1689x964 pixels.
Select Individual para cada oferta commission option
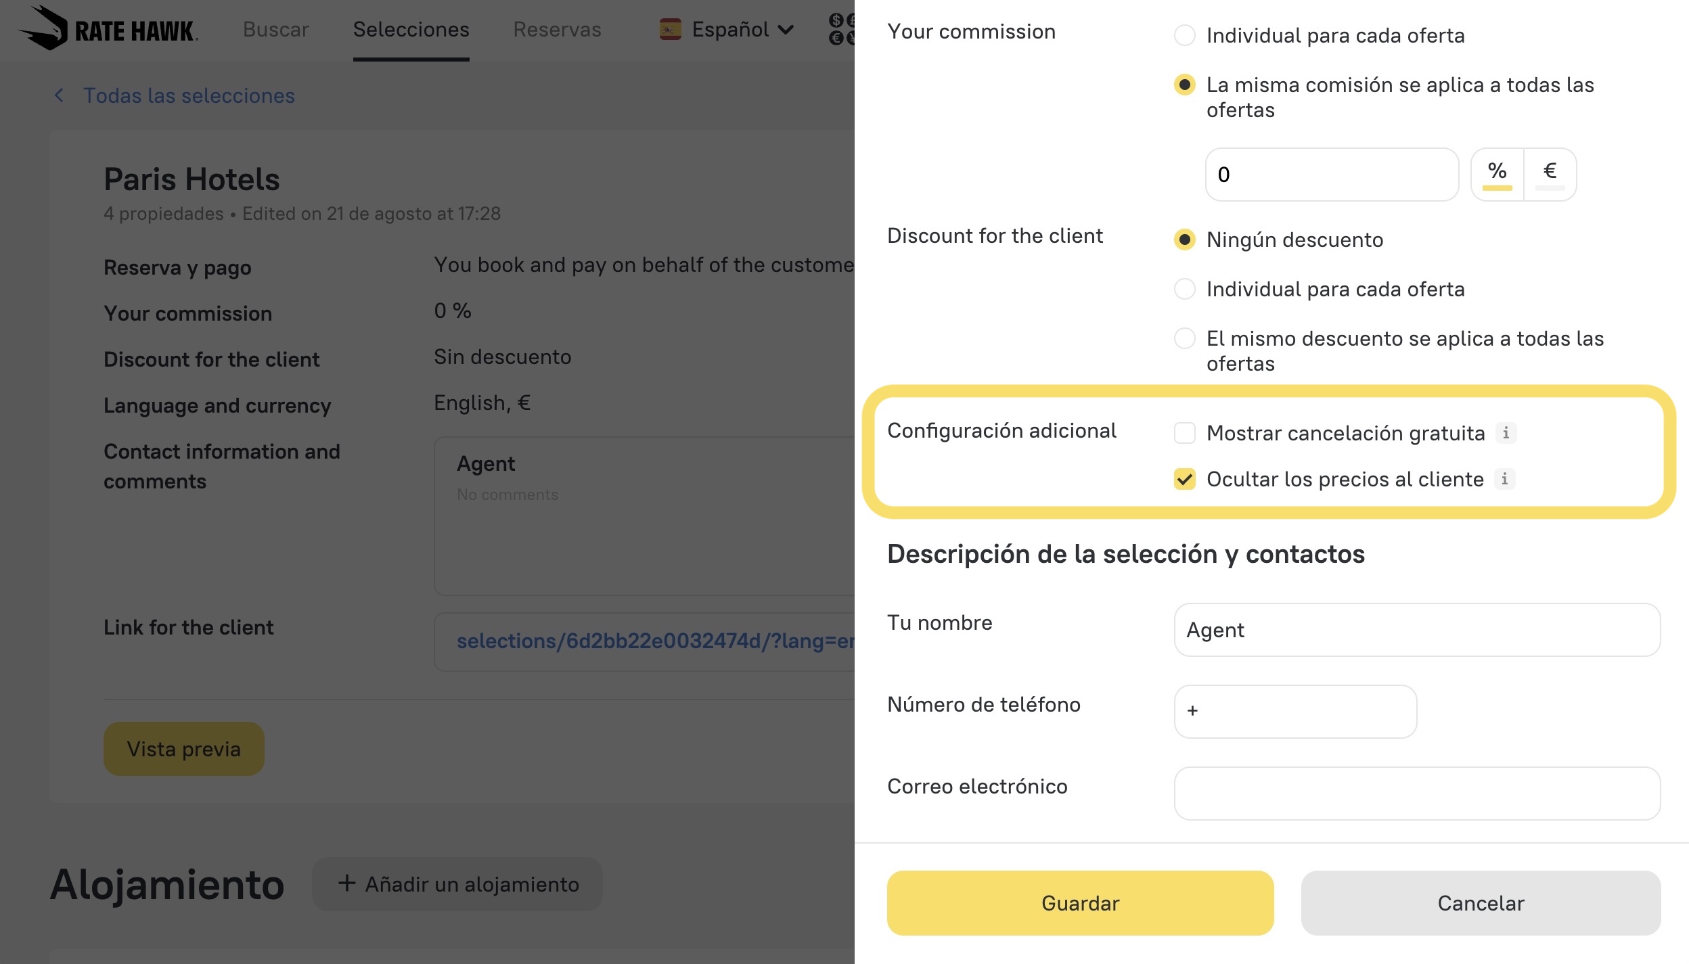click(x=1184, y=35)
